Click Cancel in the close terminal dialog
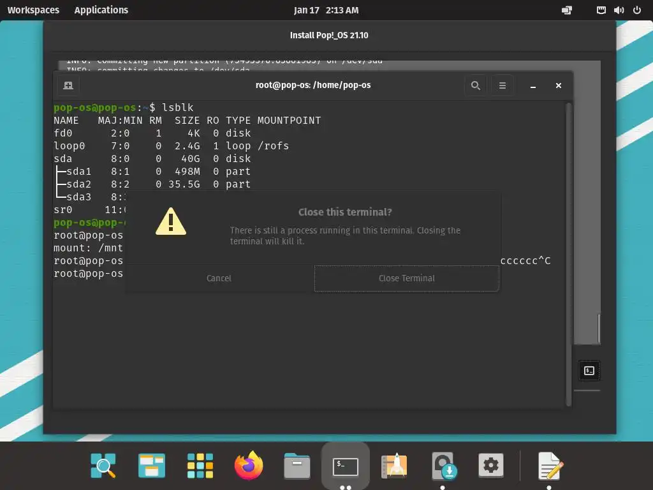The width and height of the screenshot is (653, 490). point(219,278)
